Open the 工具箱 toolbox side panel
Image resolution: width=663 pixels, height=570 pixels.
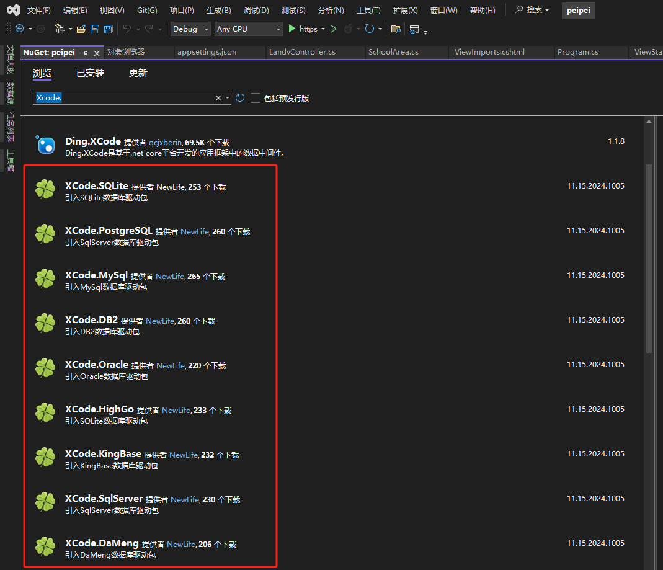11,161
